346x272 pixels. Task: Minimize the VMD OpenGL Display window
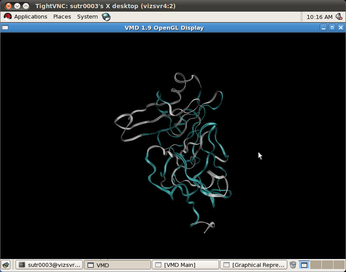tap(324, 28)
